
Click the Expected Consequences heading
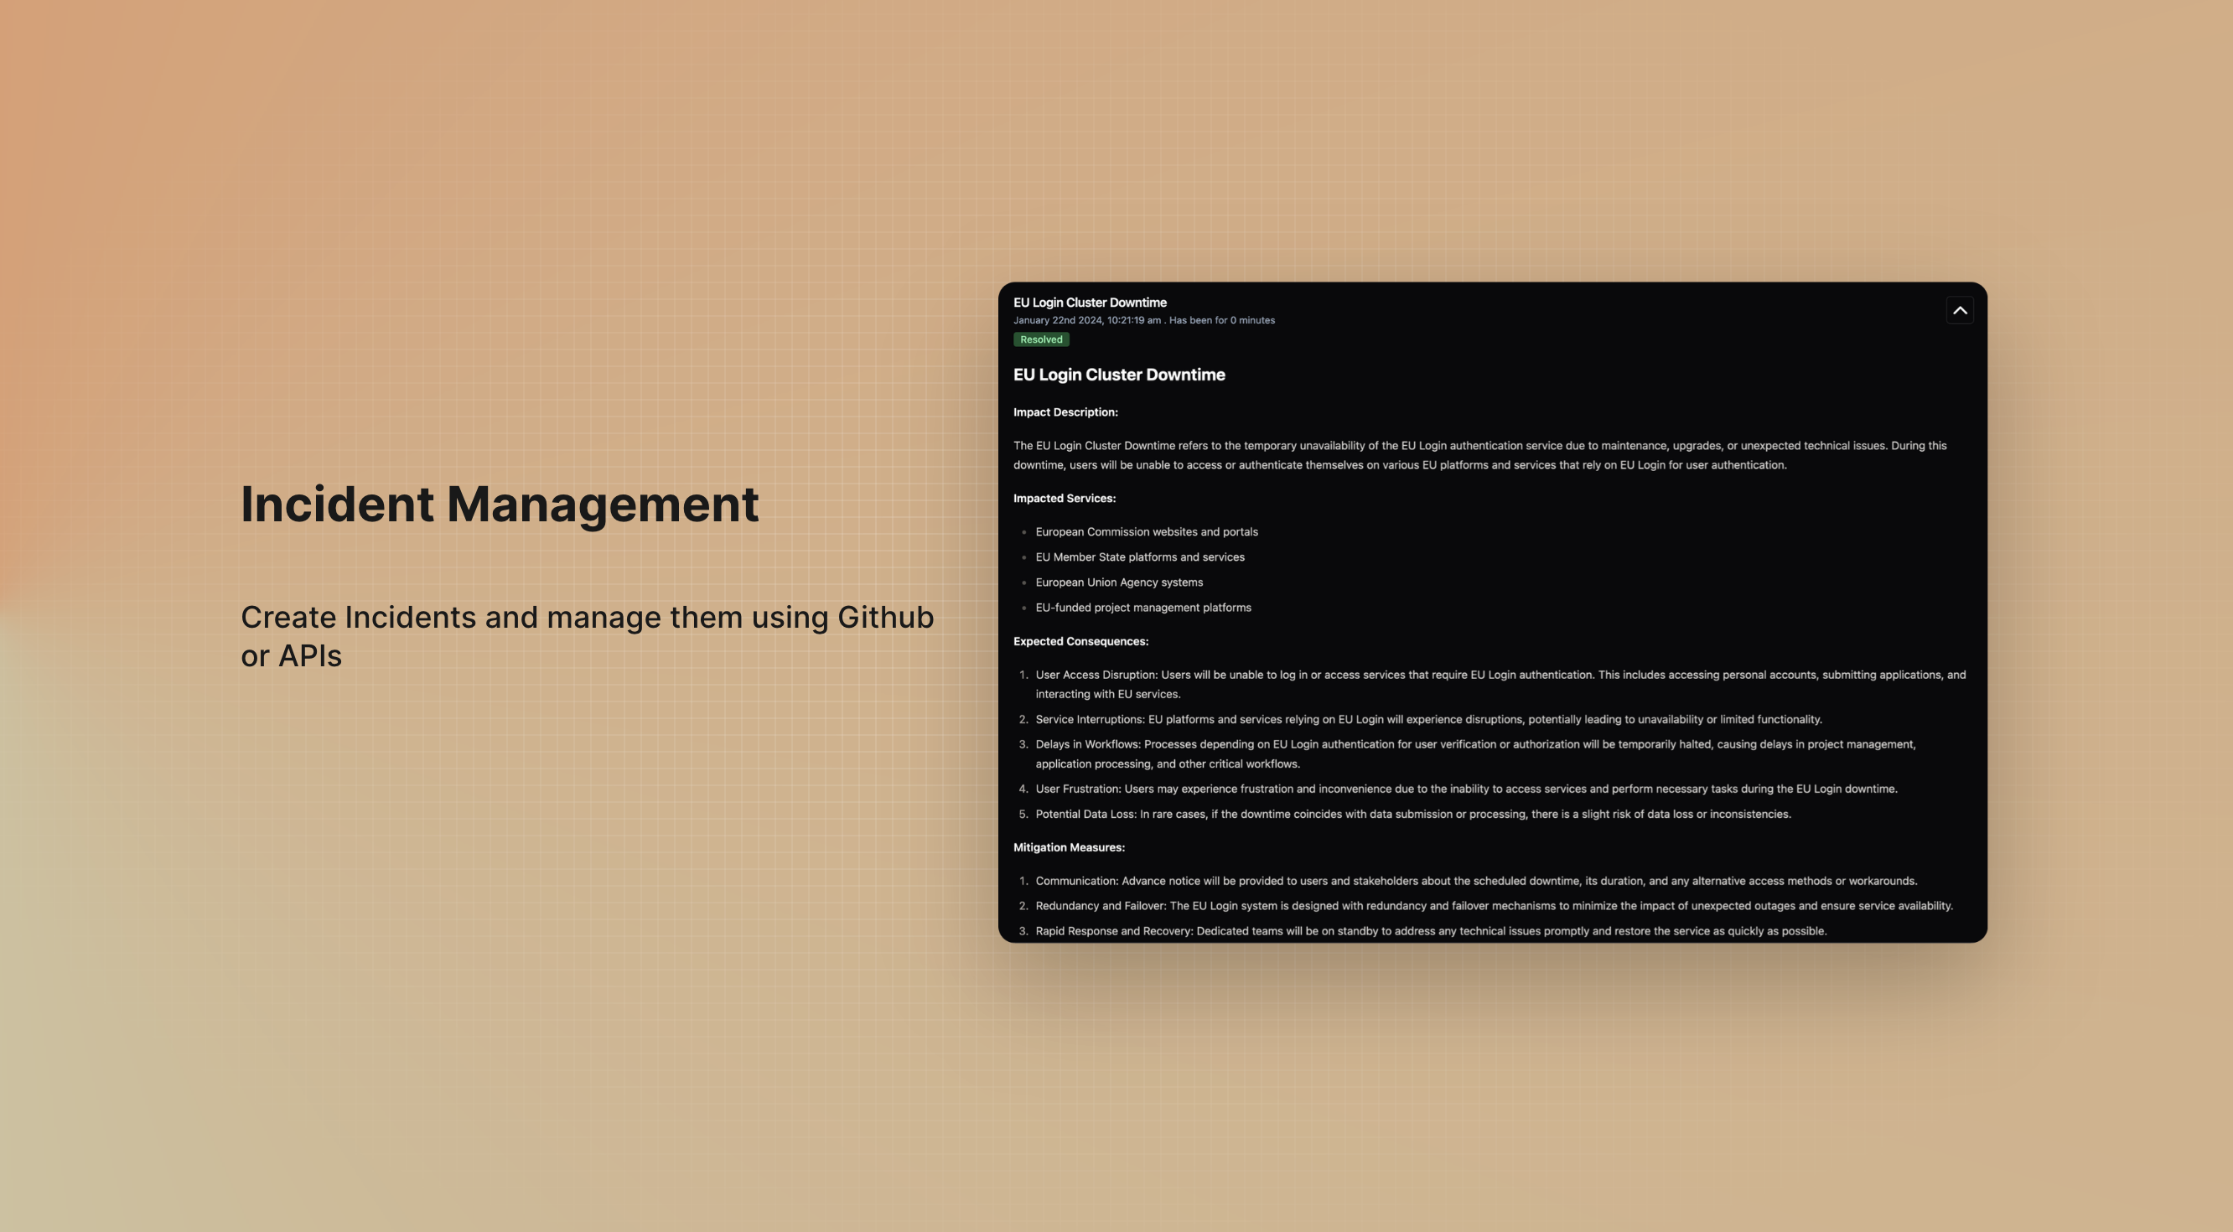tap(1080, 642)
